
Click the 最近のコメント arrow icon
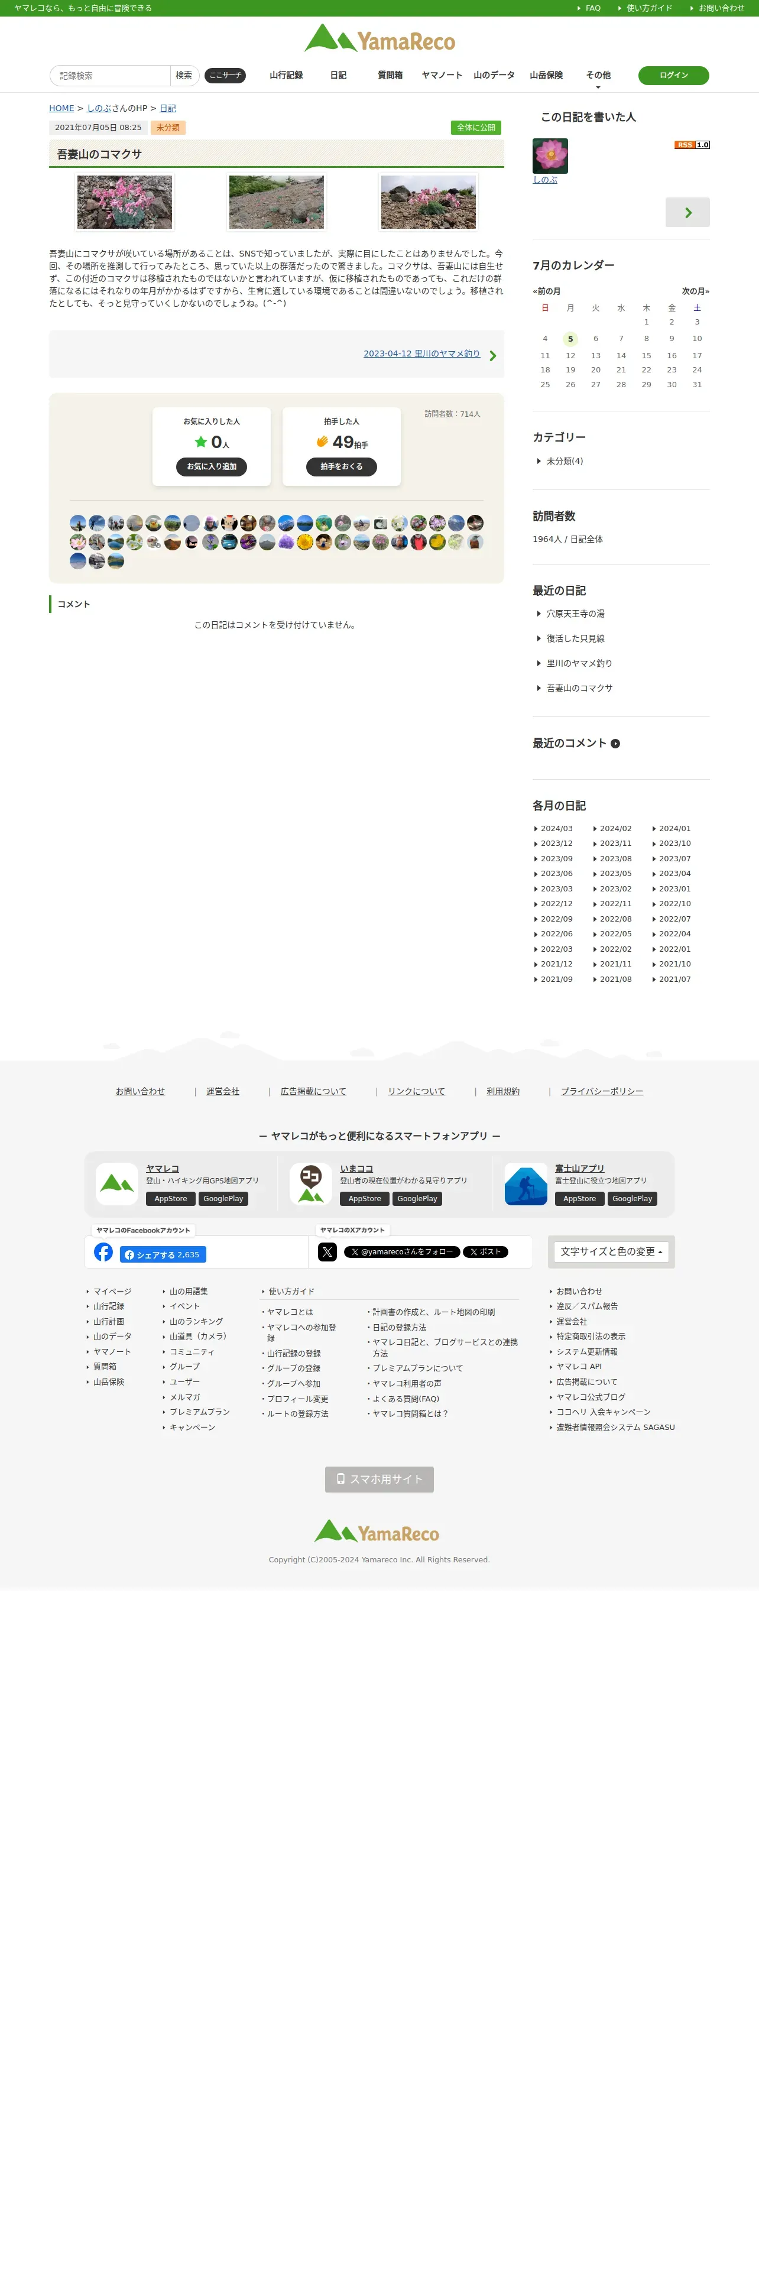(x=615, y=744)
